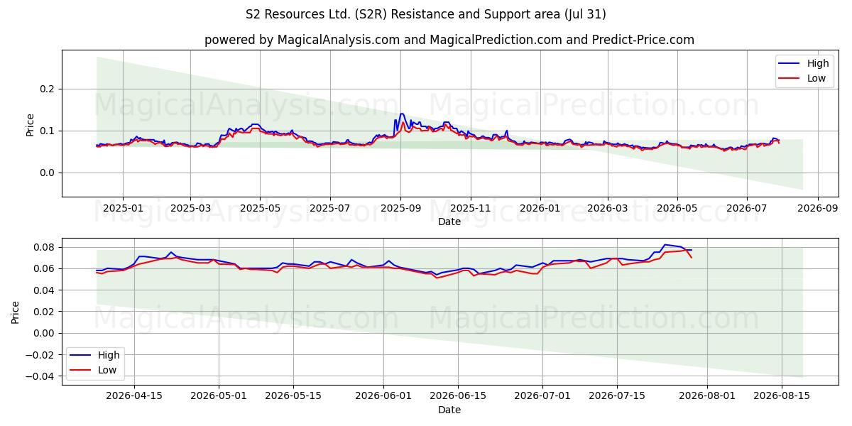This screenshot has width=852, height=426.
Task: Click the '2026-05-15' tick label
Action: [292, 396]
